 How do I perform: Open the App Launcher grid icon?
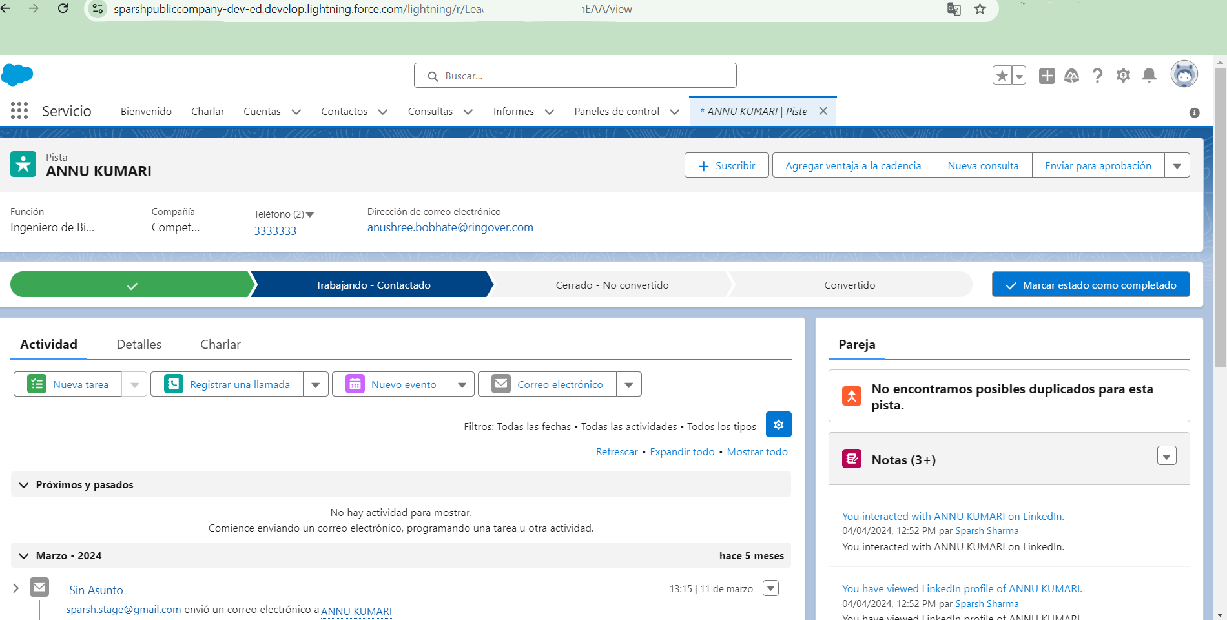19,110
